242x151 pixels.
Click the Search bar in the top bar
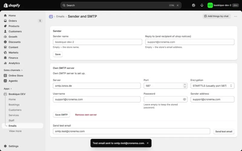[121, 5]
